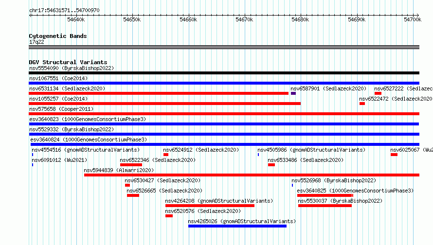Click the small red nsv6533486 block
433x245 pixels.
coord(271,165)
